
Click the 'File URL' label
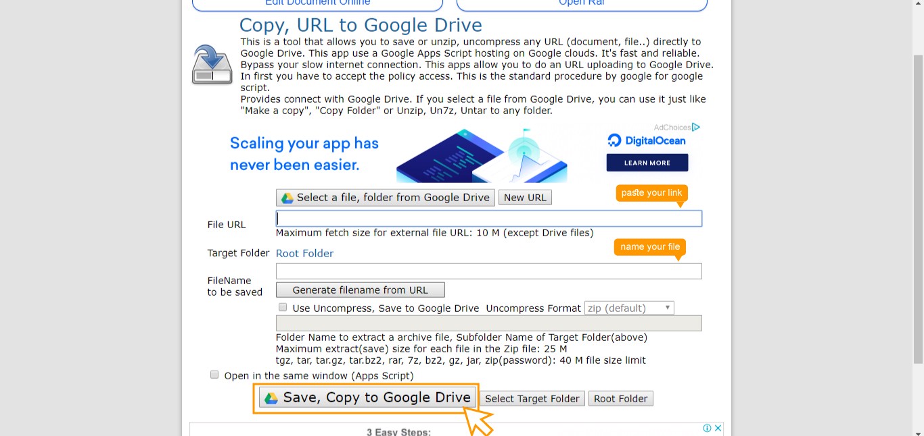point(227,225)
